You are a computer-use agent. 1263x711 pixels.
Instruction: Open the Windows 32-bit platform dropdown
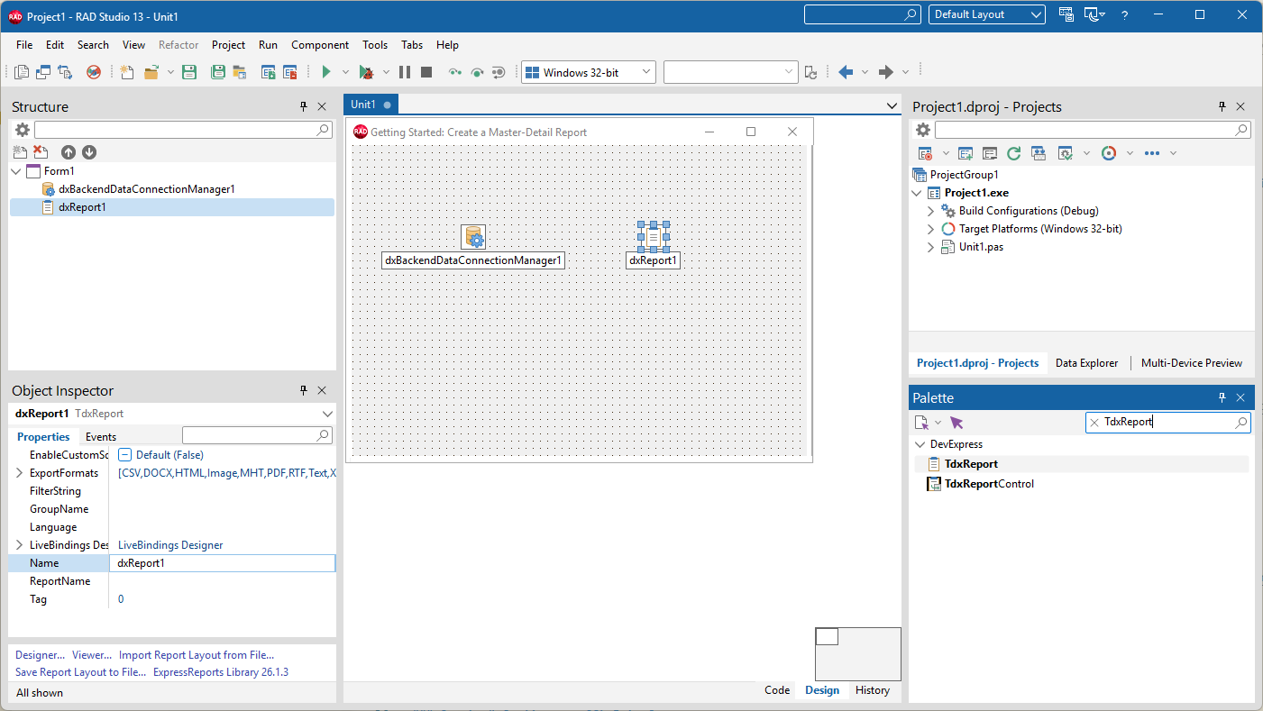pyautogui.click(x=646, y=72)
